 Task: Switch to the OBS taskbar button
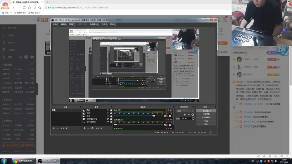coord(48,161)
